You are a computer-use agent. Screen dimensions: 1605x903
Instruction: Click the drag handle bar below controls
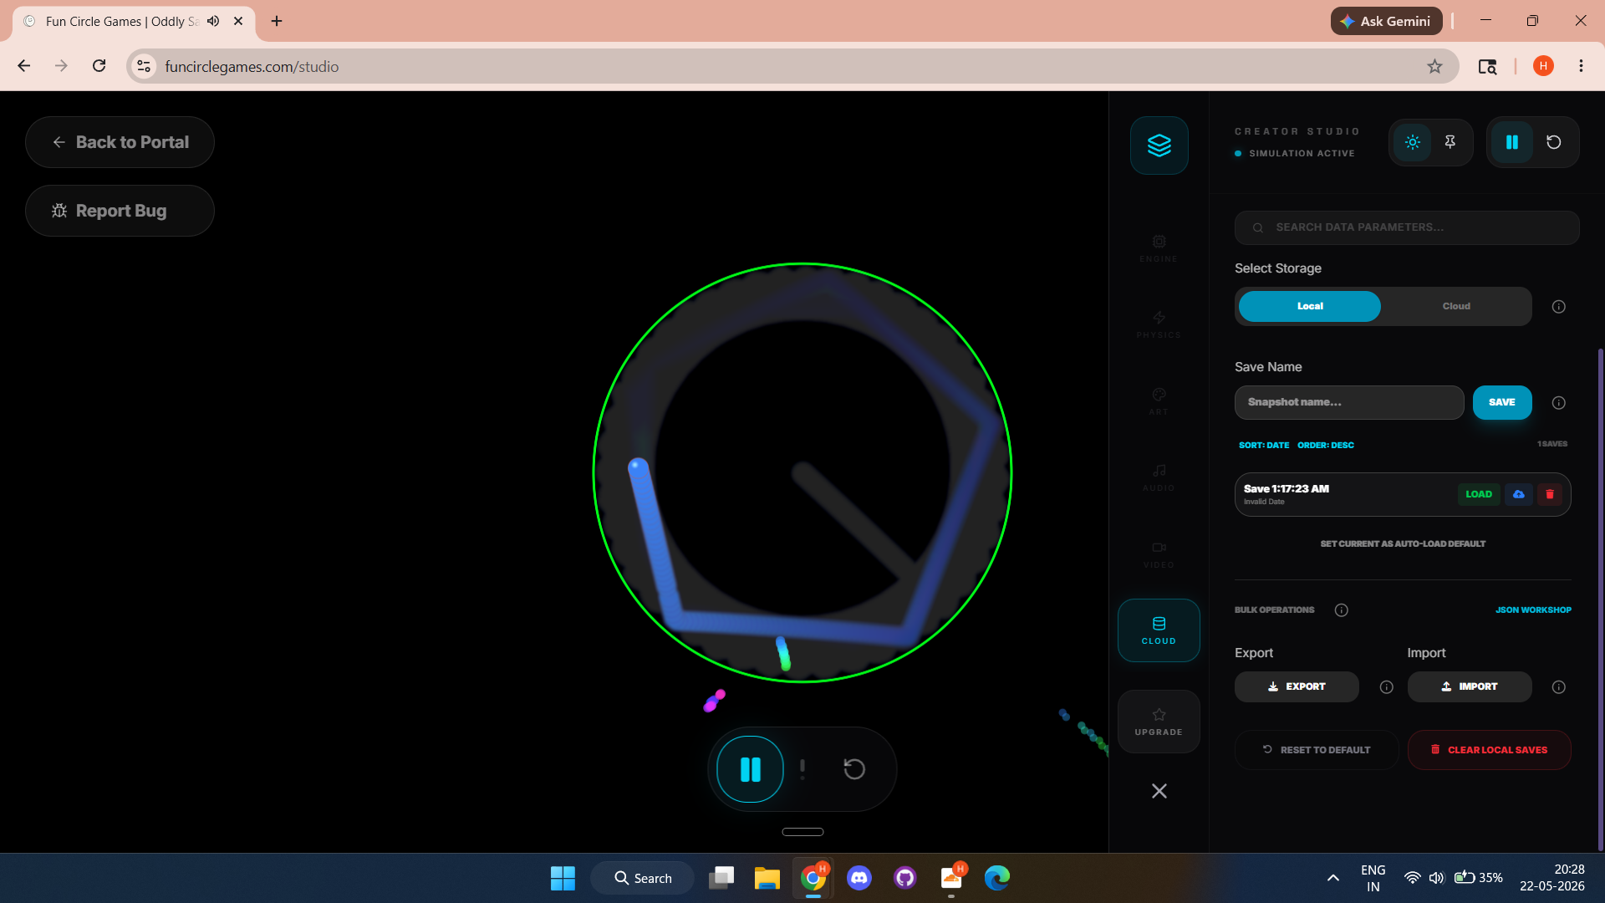pyautogui.click(x=802, y=832)
